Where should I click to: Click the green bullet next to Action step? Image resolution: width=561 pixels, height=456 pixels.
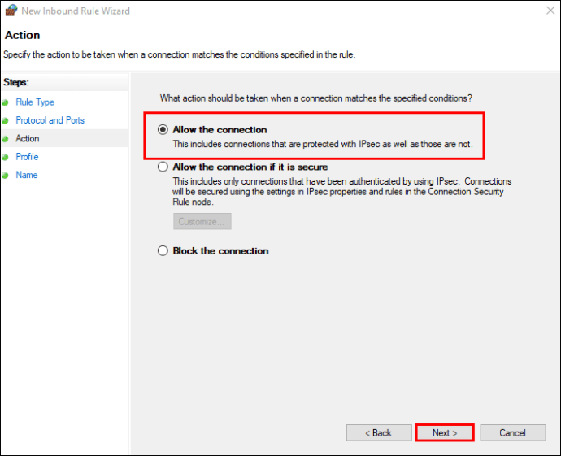(5, 139)
